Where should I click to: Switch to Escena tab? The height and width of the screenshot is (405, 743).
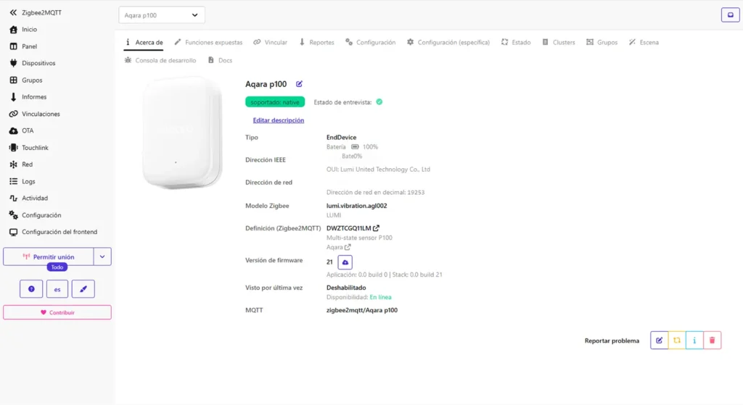pyautogui.click(x=644, y=43)
